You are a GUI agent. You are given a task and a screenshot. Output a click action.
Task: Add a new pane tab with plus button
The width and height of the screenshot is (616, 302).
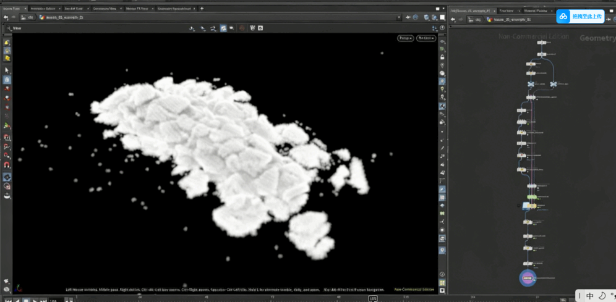click(202, 9)
